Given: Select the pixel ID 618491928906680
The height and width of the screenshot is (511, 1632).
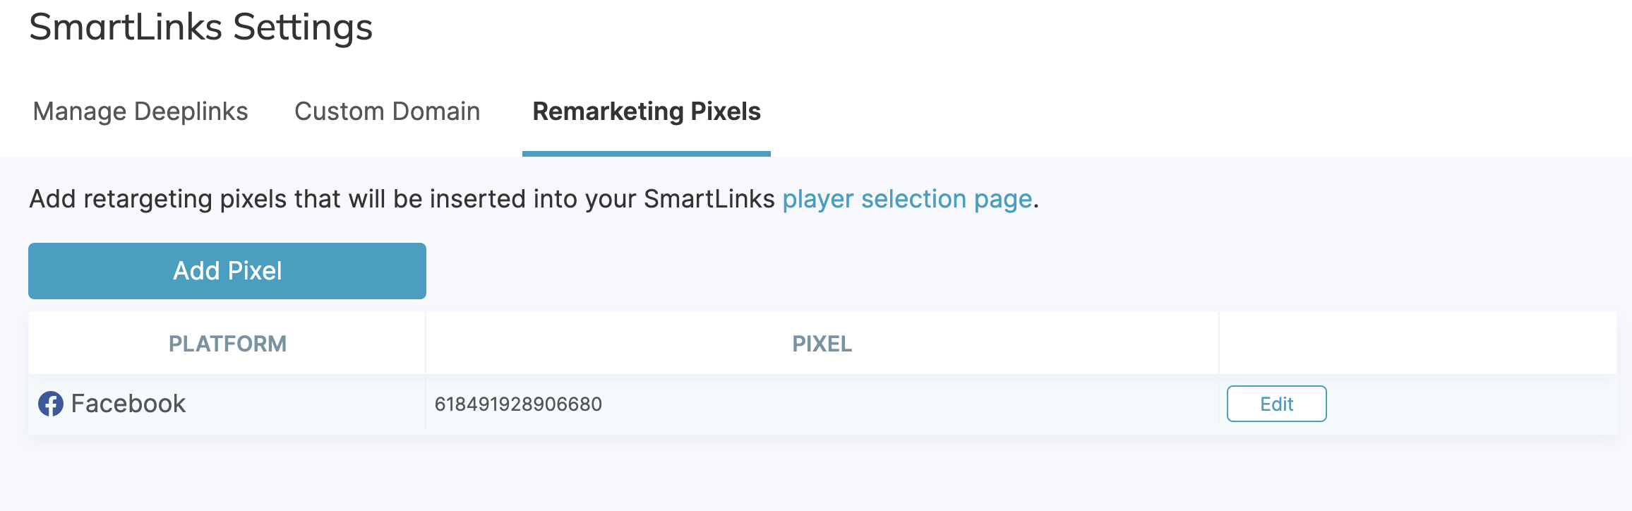Looking at the screenshot, I should point(518,404).
